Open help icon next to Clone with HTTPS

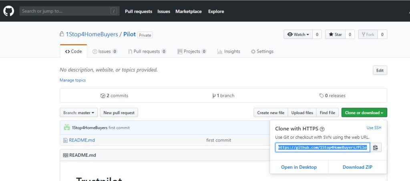(322, 129)
